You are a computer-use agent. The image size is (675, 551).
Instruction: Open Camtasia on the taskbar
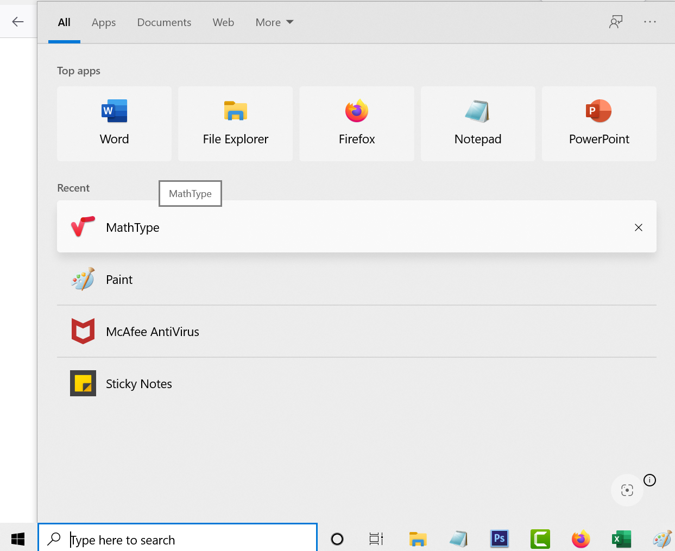pos(540,539)
